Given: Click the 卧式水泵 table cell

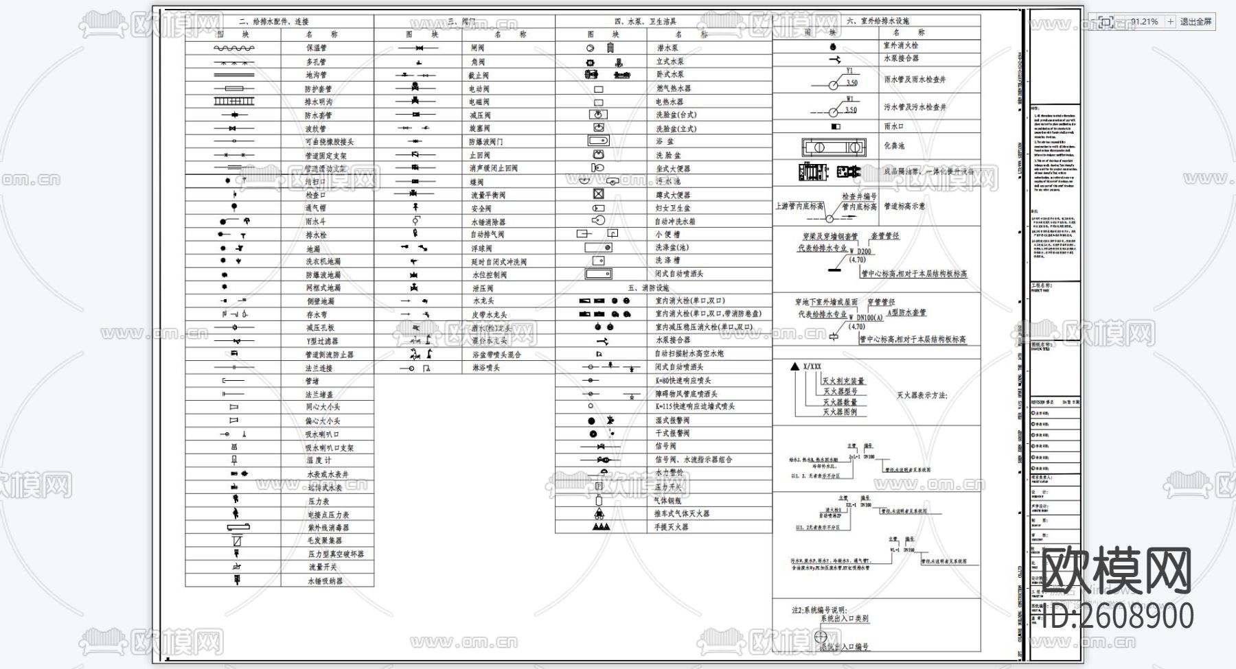Looking at the screenshot, I should coord(709,75).
